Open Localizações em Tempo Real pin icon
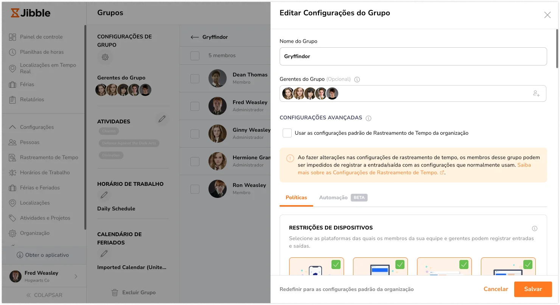The width and height of the screenshot is (560, 305). coord(12,68)
